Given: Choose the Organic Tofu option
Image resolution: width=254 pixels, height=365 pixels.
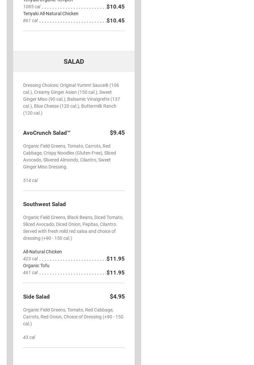Looking at the screenshot, I should [36, 266].
